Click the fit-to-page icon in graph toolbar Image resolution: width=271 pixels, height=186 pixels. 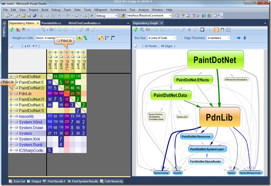click(202, 30)
